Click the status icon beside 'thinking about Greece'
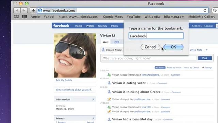 click(109, 92)
